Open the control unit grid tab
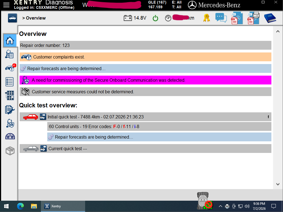283x212 pixels. [x=9, y=95]
